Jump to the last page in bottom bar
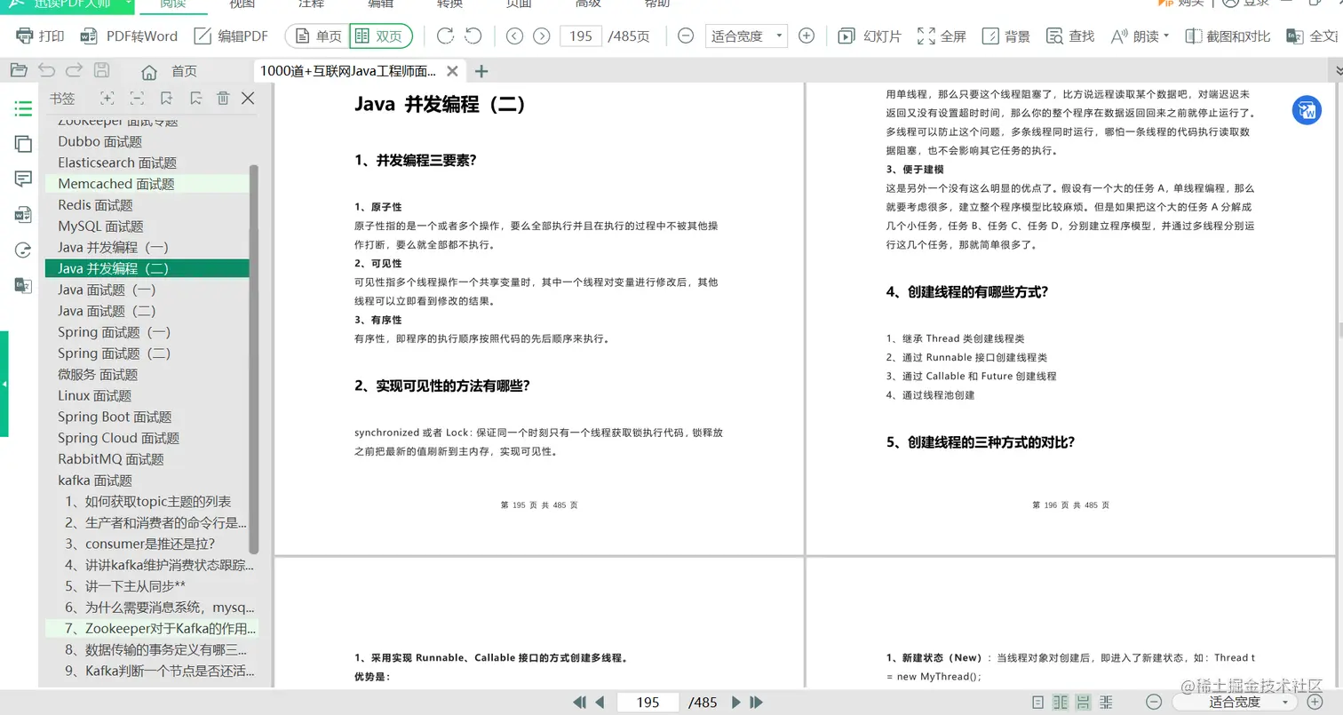This screenshot has height=715, width=1343. (757, 703)
